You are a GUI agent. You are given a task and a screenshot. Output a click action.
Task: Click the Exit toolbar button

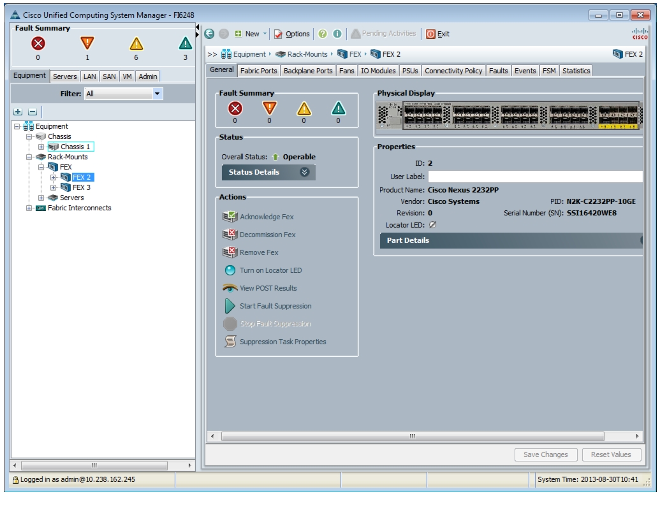click(437, 34)
